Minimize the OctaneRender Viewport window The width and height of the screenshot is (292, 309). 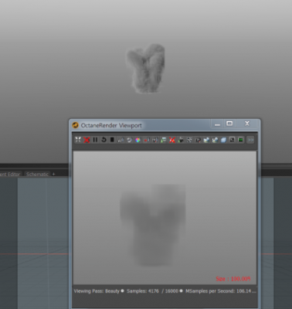[x=217, y=124]
